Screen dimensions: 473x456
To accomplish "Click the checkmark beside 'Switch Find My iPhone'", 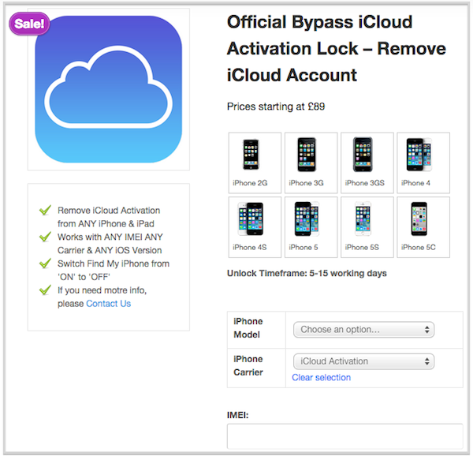I will [x=45, y=263].
